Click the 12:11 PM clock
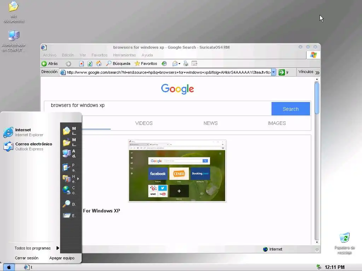Screen dimensions: 362x271 pyautogui.click(x=335, y=267)
